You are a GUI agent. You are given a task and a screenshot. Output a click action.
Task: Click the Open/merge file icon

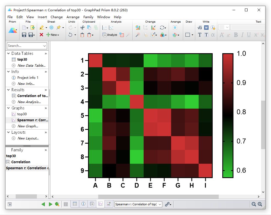[x=32, y=28]
